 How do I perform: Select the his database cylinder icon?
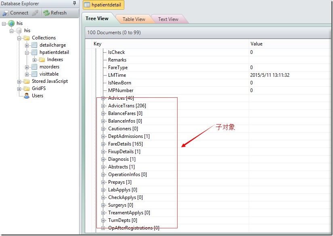tap(19, 31)
